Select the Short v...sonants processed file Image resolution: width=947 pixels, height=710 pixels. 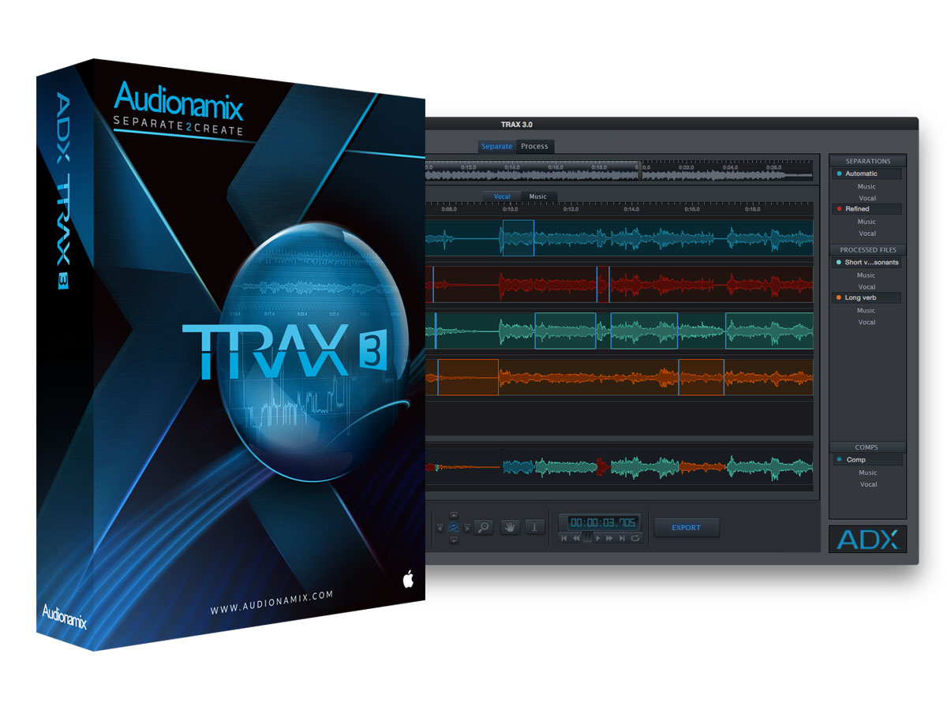[867, 263]
